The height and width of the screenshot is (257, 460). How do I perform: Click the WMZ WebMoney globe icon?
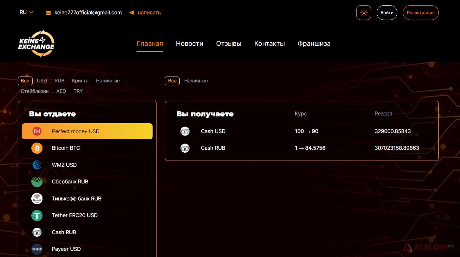tap(37, 165)
